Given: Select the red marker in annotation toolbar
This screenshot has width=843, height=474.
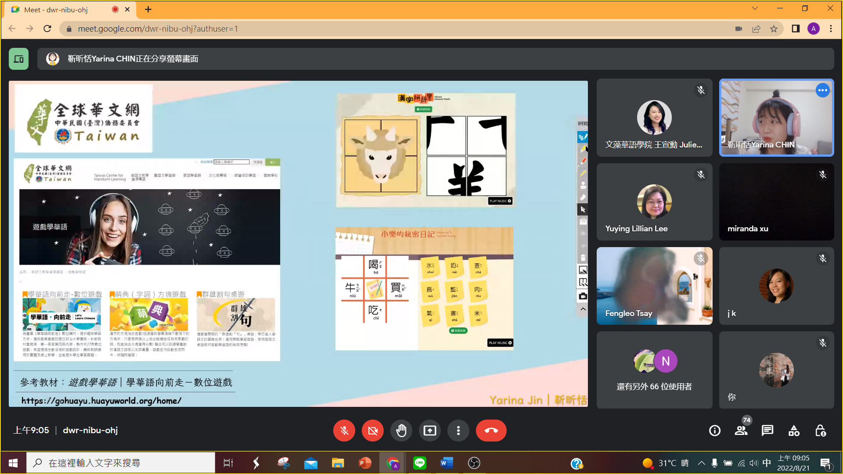Looking at the screenshot, I should click(583, 161).
